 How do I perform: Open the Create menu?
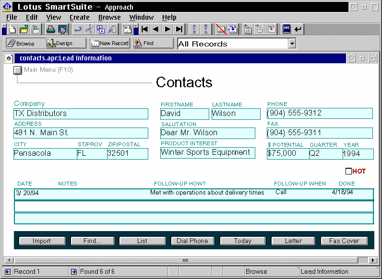[x=79, y=17]
